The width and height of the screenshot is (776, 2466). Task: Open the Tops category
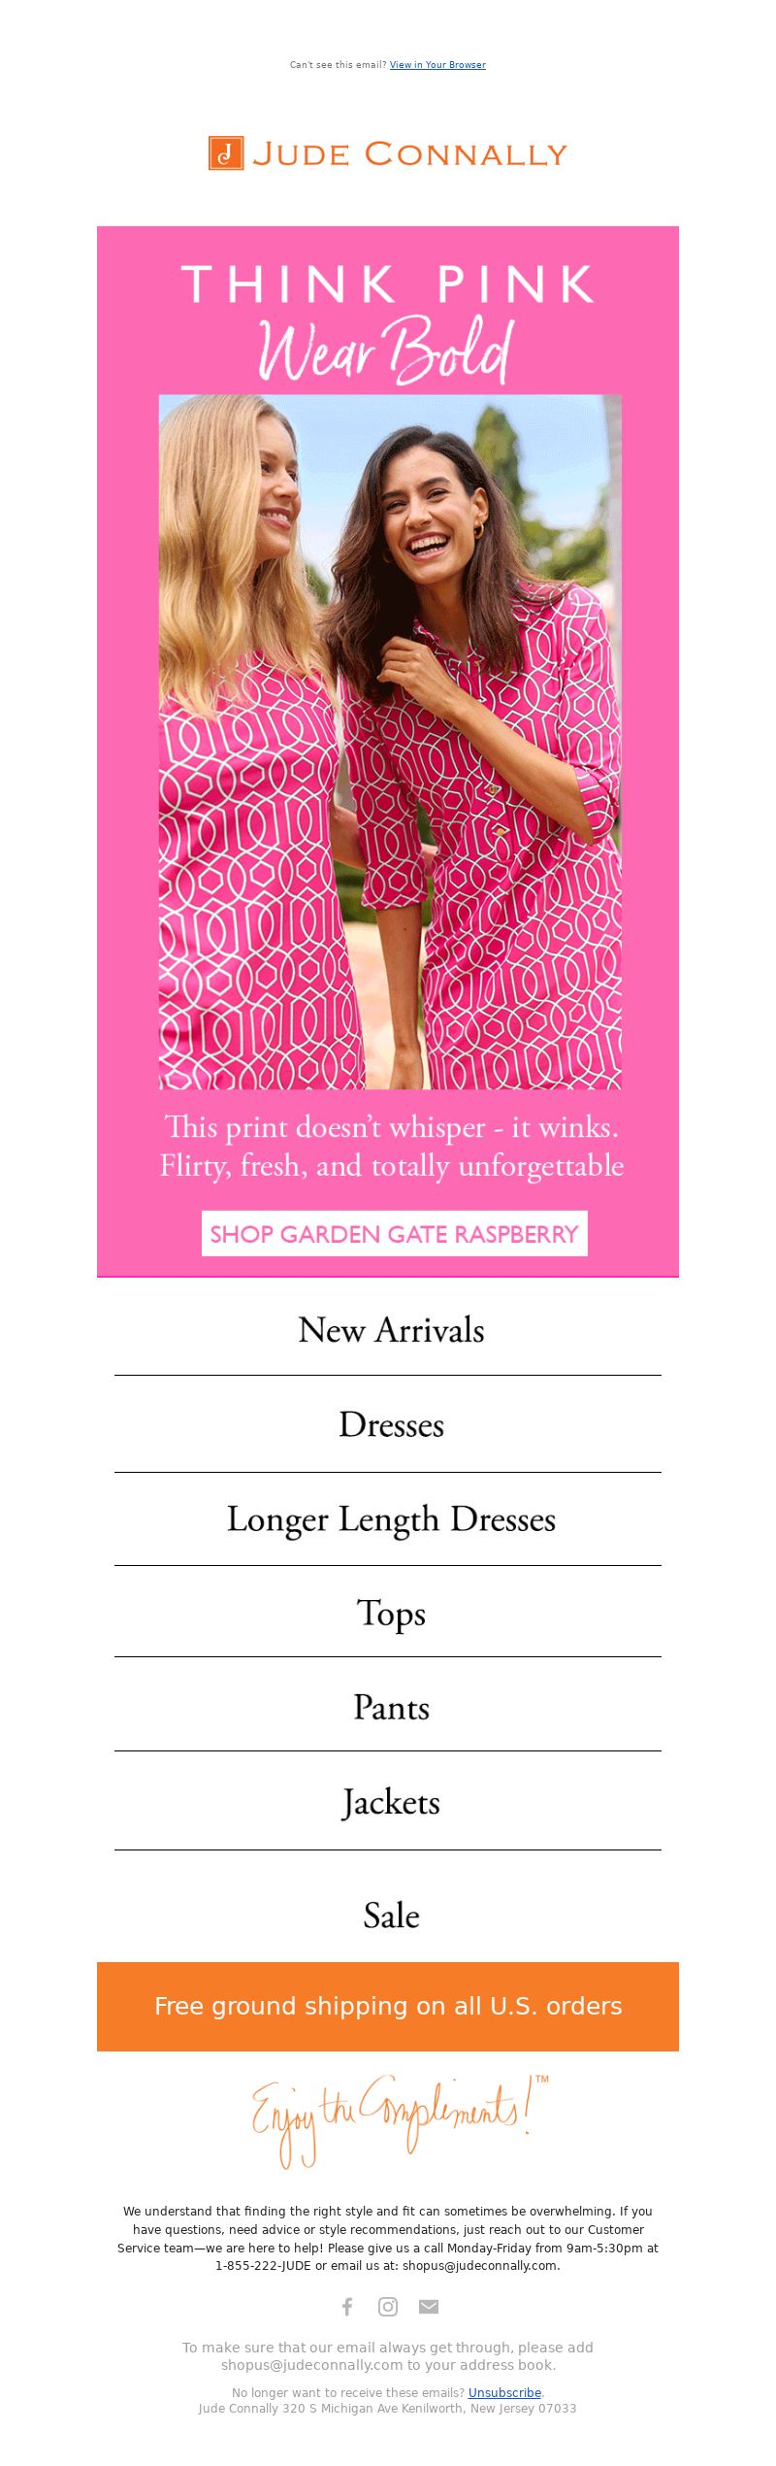[x=391, y=1614]
